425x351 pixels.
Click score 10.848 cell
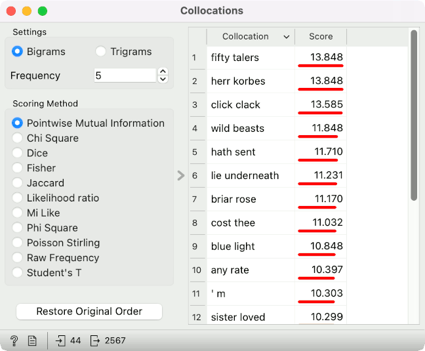click(x=321, y=246)
